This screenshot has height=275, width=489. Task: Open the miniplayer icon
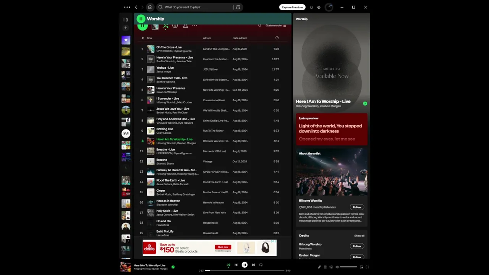361,267
